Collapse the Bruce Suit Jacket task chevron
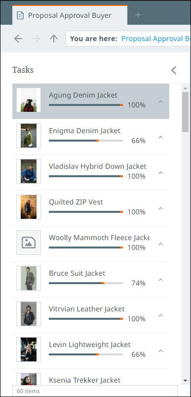The width and height of the screenshot is (191, 397). tap(160, 280)
